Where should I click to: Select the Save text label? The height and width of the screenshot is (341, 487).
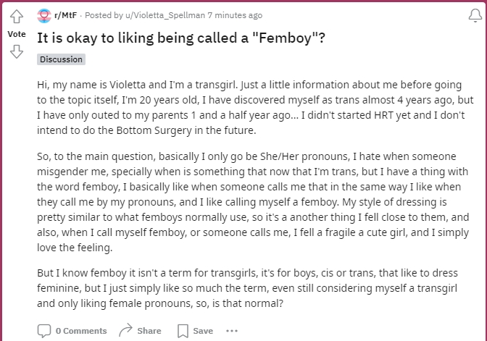click(x=203, y=331)
